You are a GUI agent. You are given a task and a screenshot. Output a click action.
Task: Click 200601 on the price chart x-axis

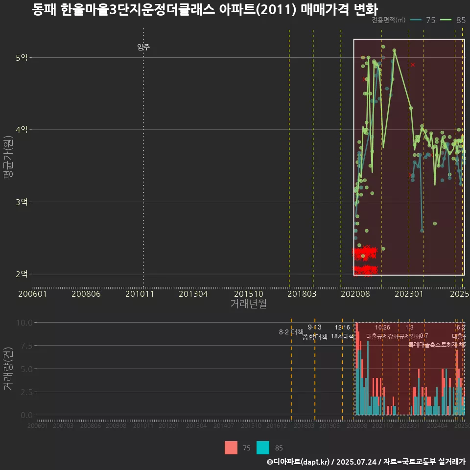coord(33,294)
